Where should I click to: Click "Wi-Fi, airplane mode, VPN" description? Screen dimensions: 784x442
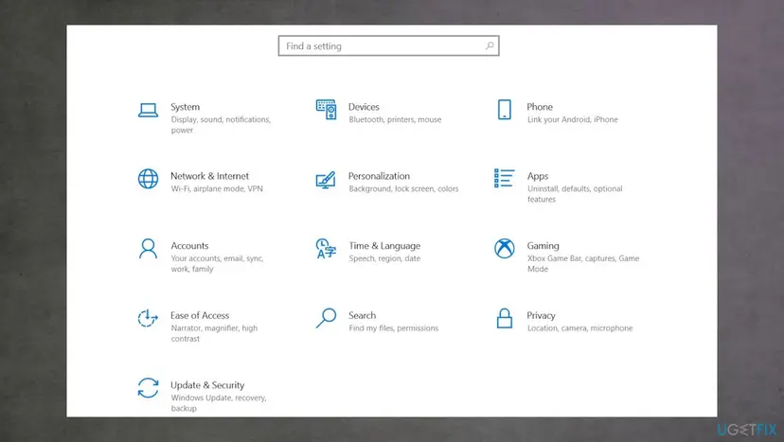pos(217,188)
